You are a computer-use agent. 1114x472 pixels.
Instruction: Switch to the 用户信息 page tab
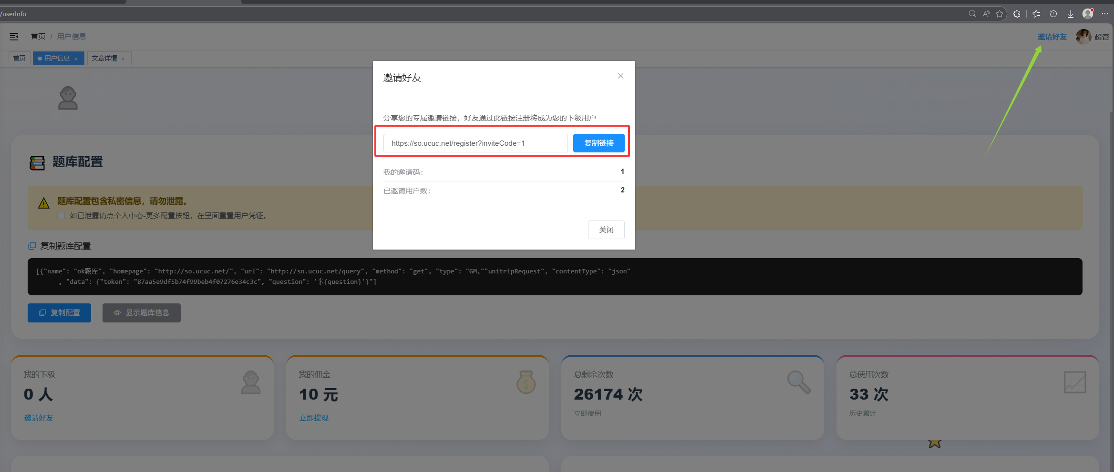point(59,58)
